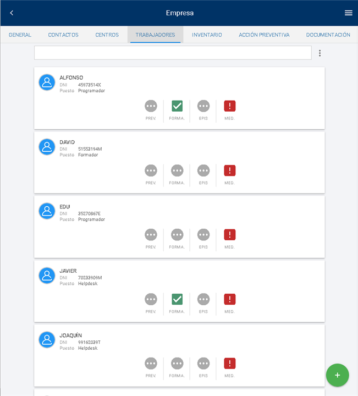Viewport: 358px width, 396px height.
Task: Click the back arrow in header
Action: [12, 13]
